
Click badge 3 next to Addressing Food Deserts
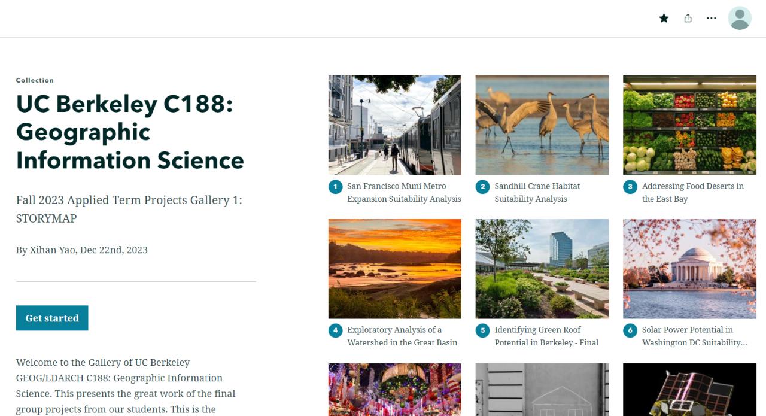click(x=630, y=186)
